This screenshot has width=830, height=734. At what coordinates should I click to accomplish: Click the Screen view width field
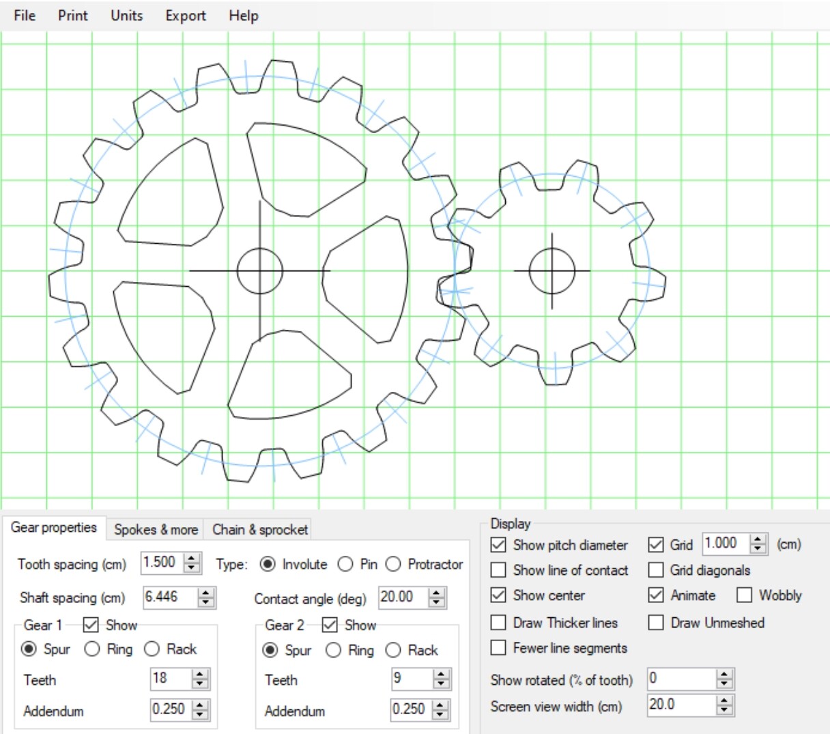click(682, 705)
